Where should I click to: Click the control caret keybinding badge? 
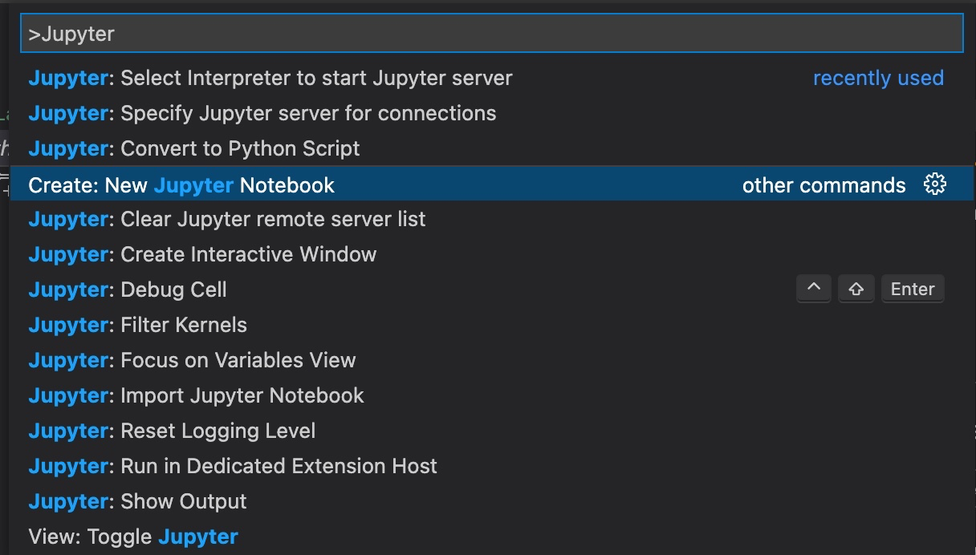(814, 289)
